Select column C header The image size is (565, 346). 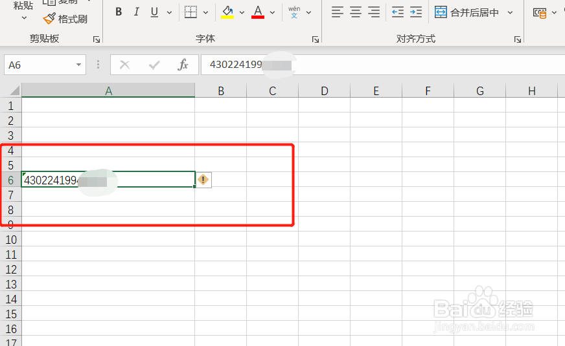(272, 91)
